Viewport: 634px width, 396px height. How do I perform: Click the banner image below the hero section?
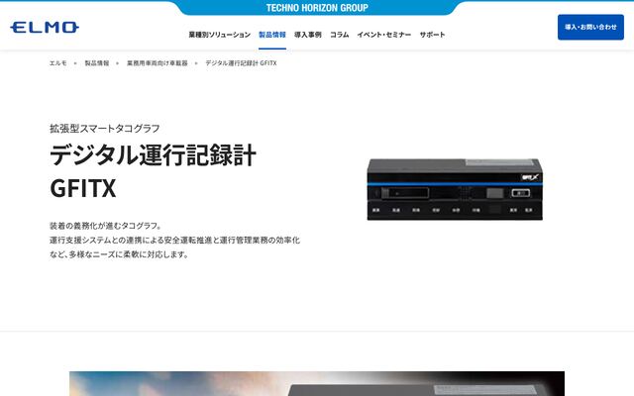click(x=317, y=383)
